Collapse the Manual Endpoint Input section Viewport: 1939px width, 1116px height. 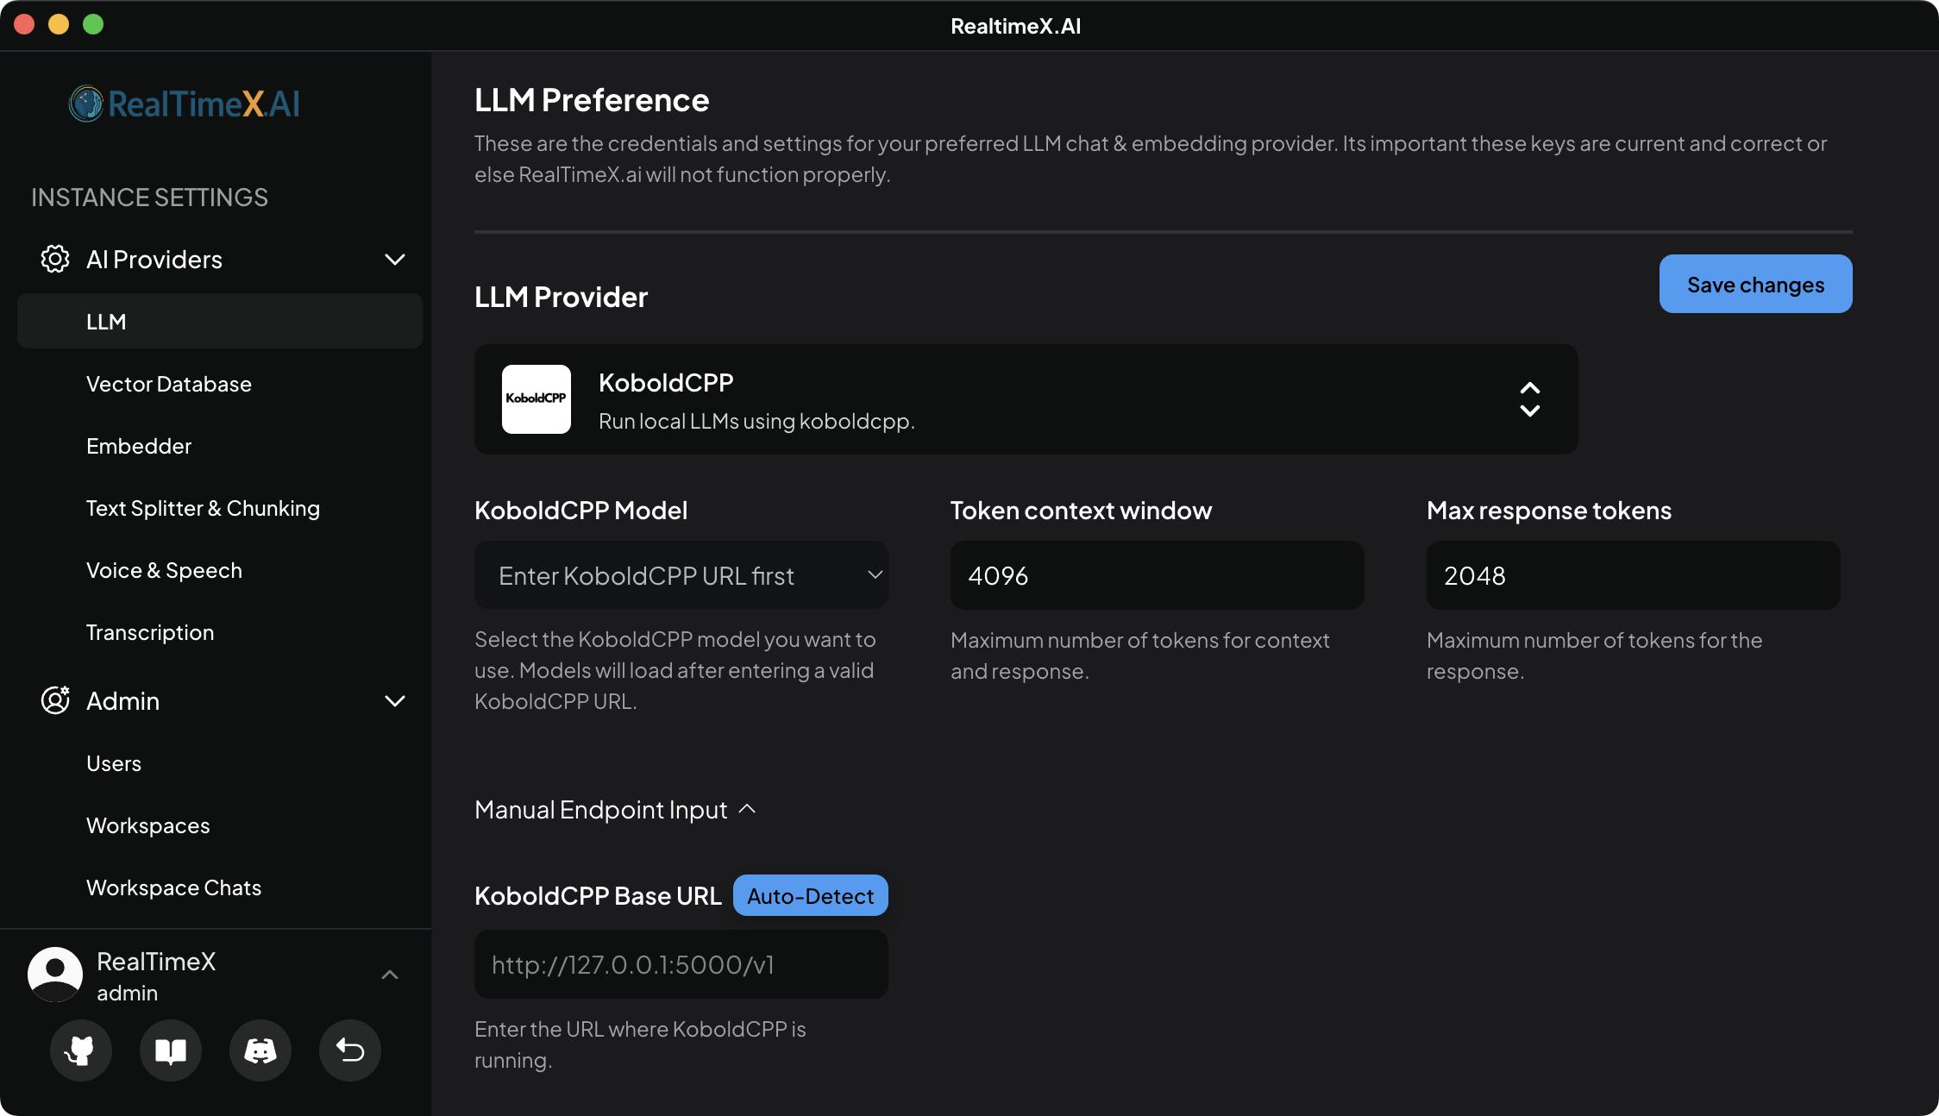(747, 809)
